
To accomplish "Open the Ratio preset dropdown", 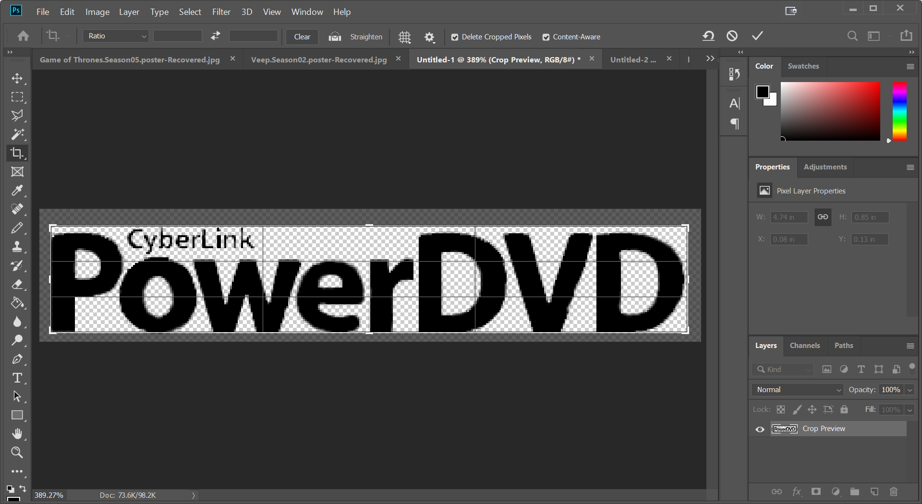I will point(116,36).
